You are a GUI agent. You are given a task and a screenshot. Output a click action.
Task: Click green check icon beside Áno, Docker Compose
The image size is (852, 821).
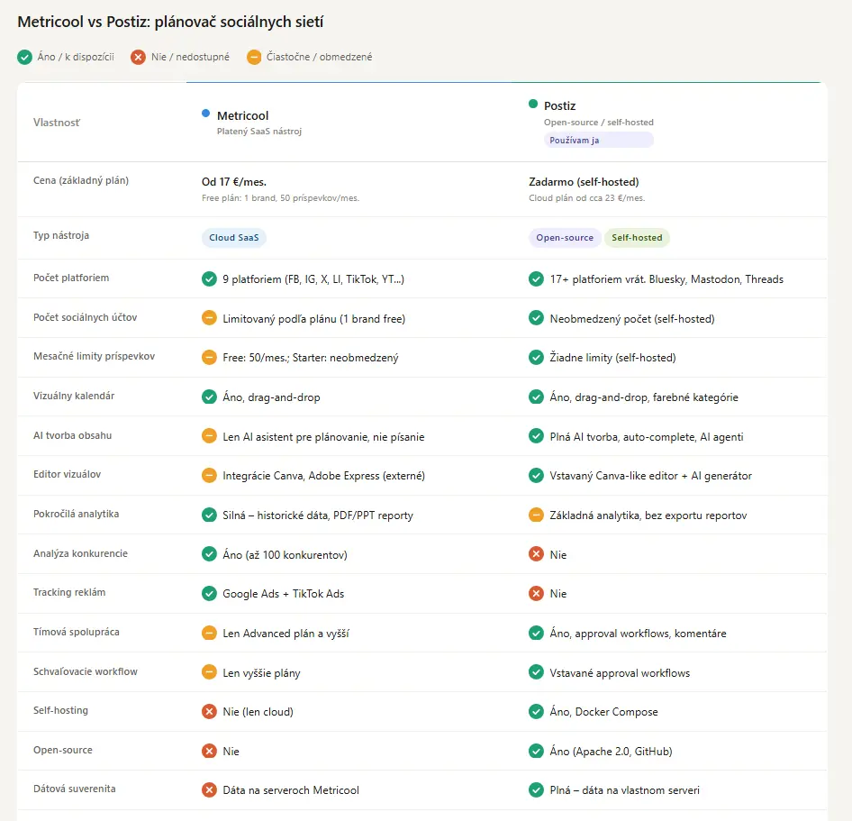point(536,712)
